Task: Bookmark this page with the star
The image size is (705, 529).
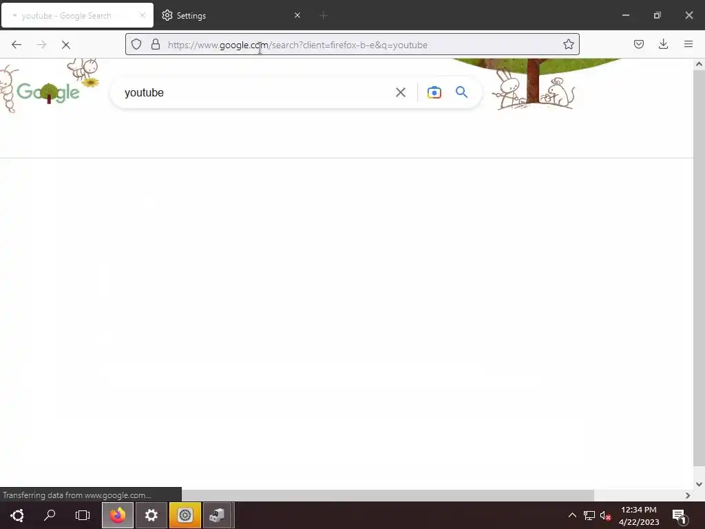Action: 568,44
